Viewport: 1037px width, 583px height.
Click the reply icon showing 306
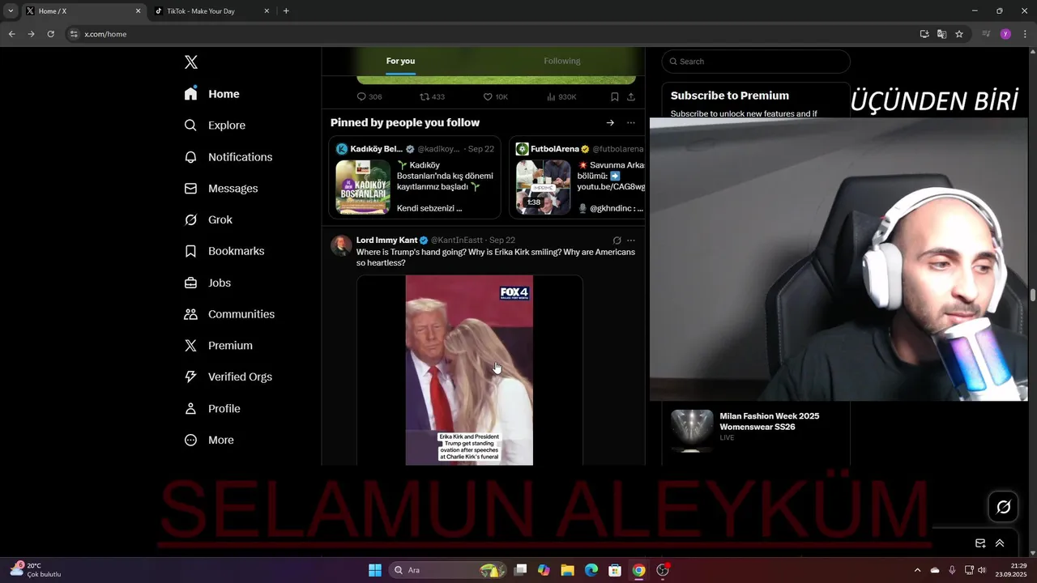point(369,97)
